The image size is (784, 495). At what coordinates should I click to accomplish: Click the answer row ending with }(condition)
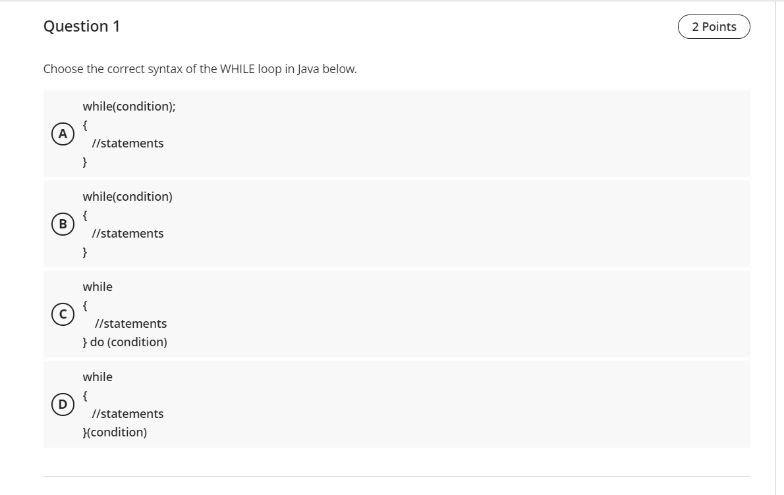[395, 404]
